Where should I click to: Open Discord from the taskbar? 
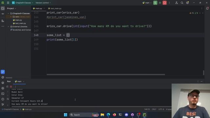pos(126,115)
